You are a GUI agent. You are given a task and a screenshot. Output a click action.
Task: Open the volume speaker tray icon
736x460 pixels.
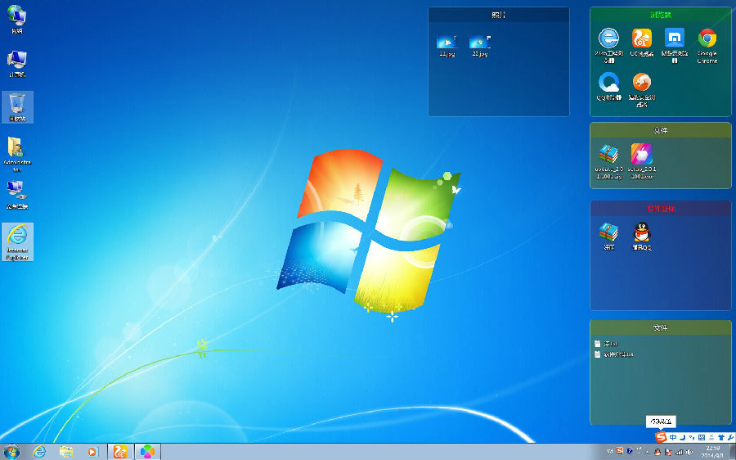689,452
